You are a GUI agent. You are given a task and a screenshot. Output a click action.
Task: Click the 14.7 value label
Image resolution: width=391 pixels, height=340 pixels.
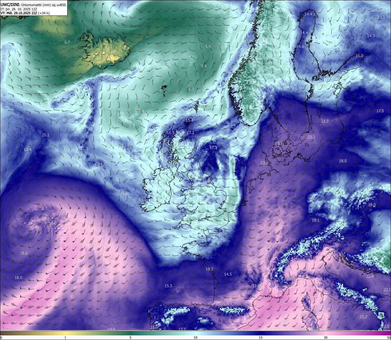tap(102, 164)
